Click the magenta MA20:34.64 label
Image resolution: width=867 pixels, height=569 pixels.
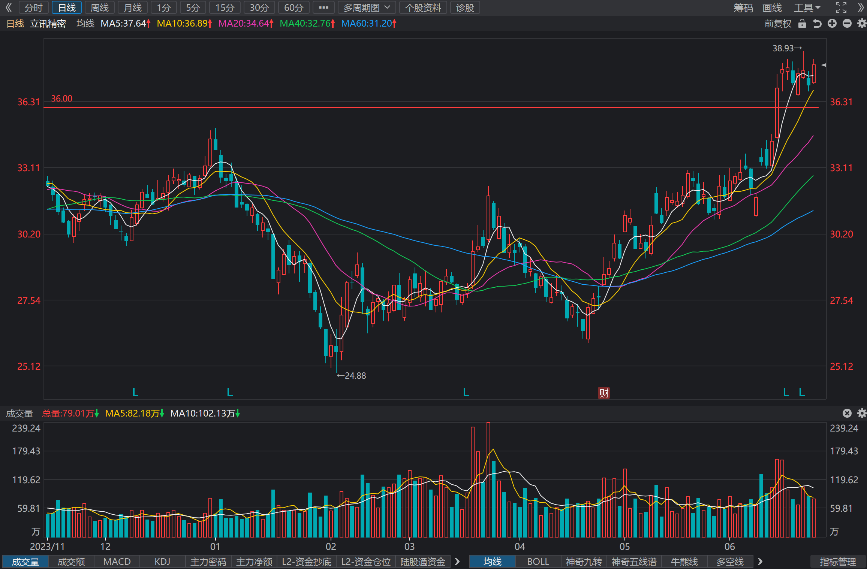tap(246, 24)
